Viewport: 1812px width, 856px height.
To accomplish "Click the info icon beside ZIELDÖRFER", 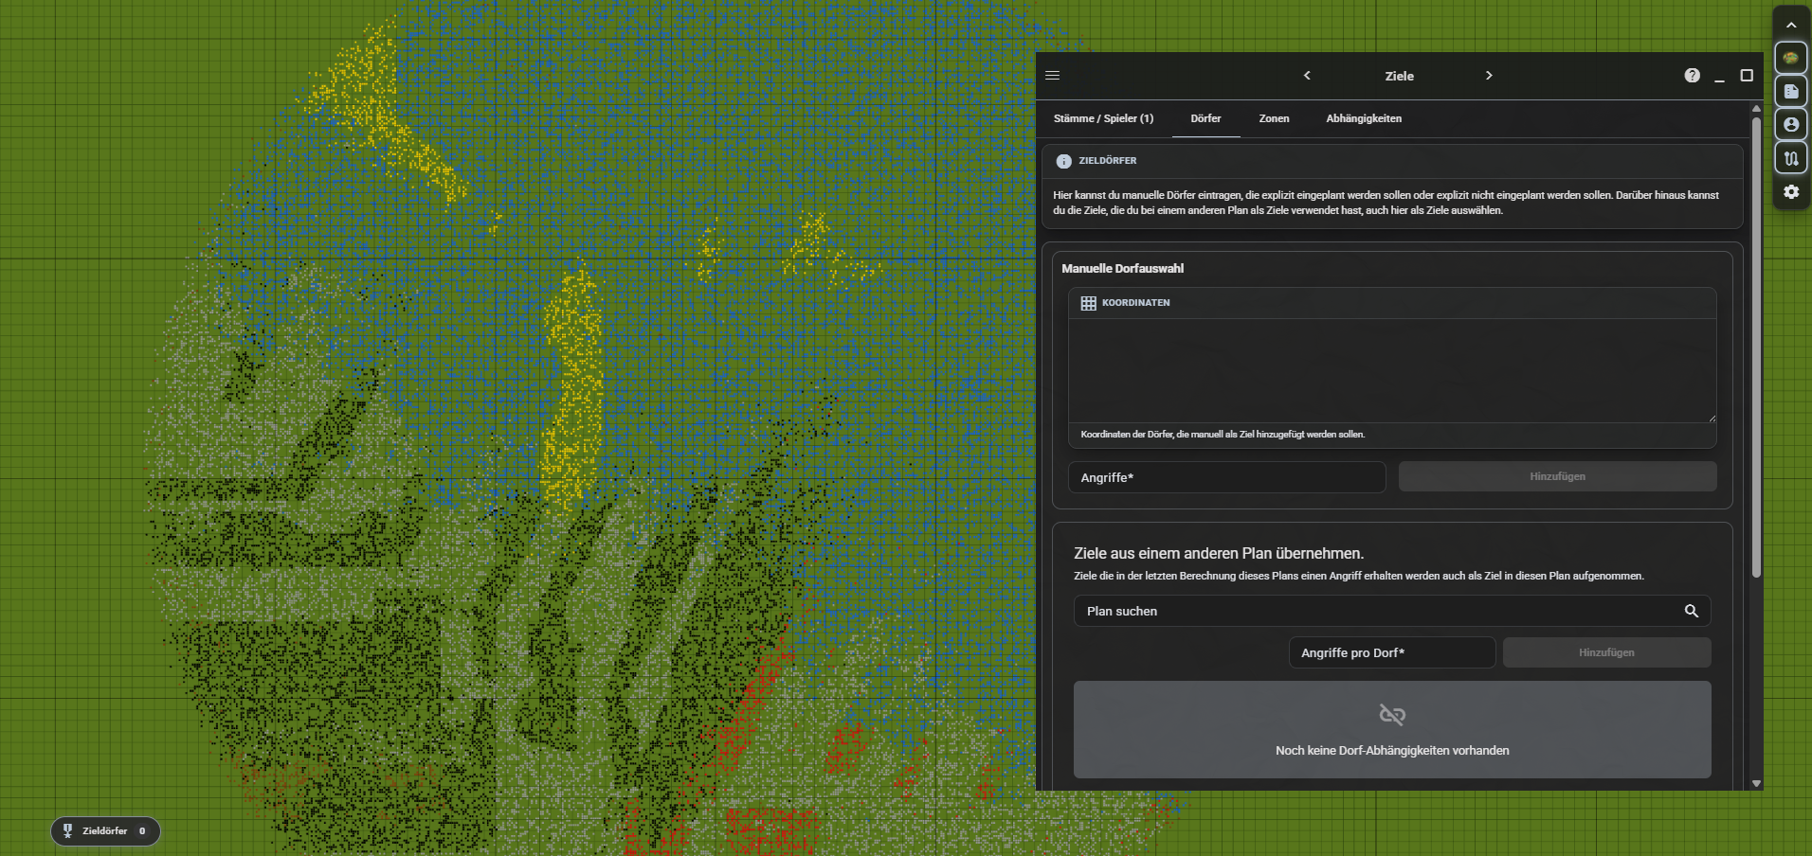I will [1064, 161].
